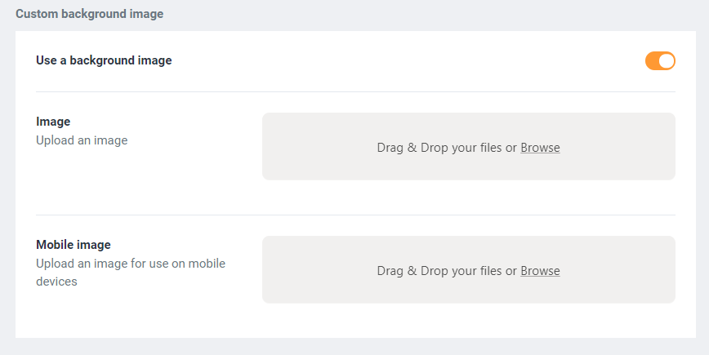Image resolution: width=709 pixels, height=355 pixels.
Task: Click the "Use a background image" label text
Action: 104,60
